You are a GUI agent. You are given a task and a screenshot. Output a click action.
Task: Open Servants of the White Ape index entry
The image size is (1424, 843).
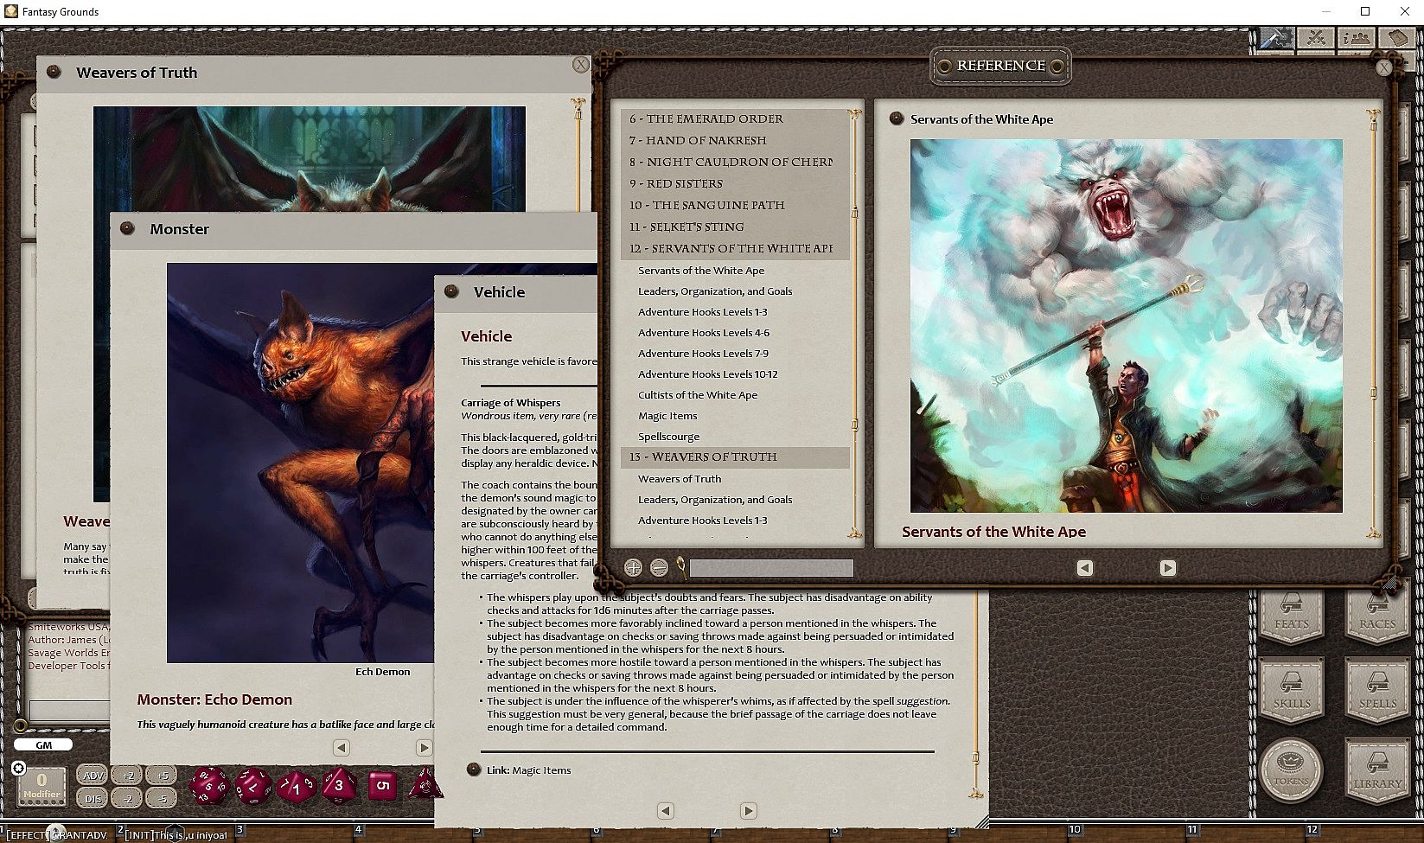pos(701,271)
